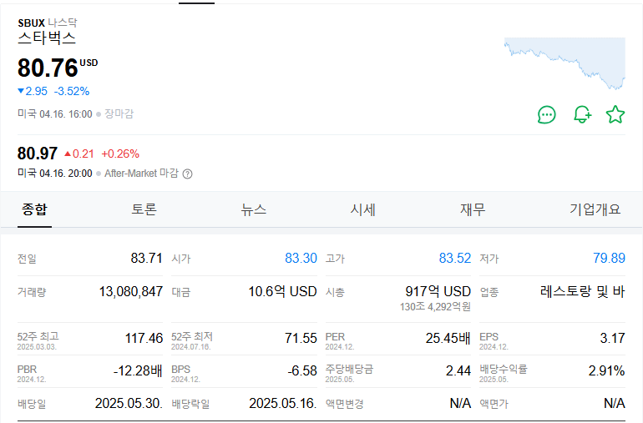This screenshot has width=643, height=423.
Task: Switch to the 토론 tab
Action: click(144, 209)
